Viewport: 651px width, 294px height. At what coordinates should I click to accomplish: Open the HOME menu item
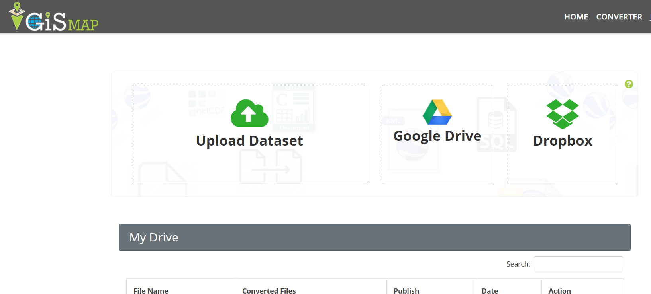tap(576, 17)
